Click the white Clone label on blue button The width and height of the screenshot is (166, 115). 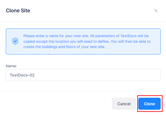coord(150,104)
